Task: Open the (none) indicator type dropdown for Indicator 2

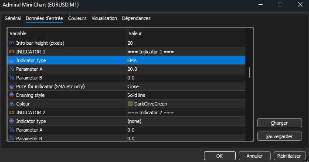Action: (186, 121)
